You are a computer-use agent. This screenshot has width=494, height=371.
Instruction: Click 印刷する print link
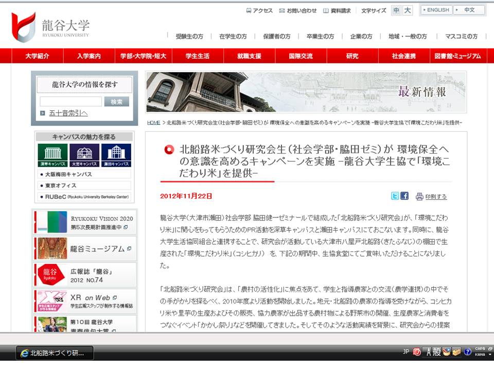(436, 196)
